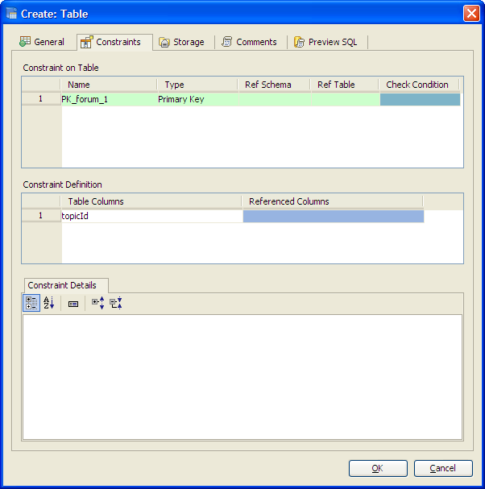Collapse all property groups via the toolbar icon
This screenshot has width=485, height=489.
tap(116, 303)
